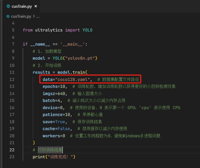Close the cusTrain.py tab

[x=36, y=6]
